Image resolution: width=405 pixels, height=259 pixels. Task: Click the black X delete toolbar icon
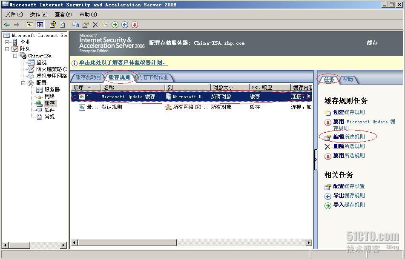(x=95, y=25)
